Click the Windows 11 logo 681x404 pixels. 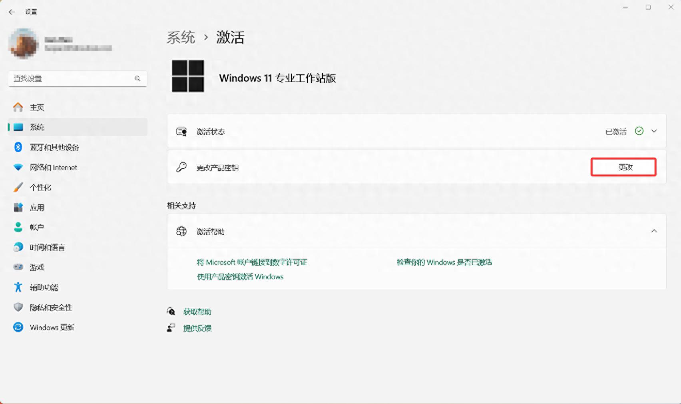pyautogui.click(x=188, y=76)
